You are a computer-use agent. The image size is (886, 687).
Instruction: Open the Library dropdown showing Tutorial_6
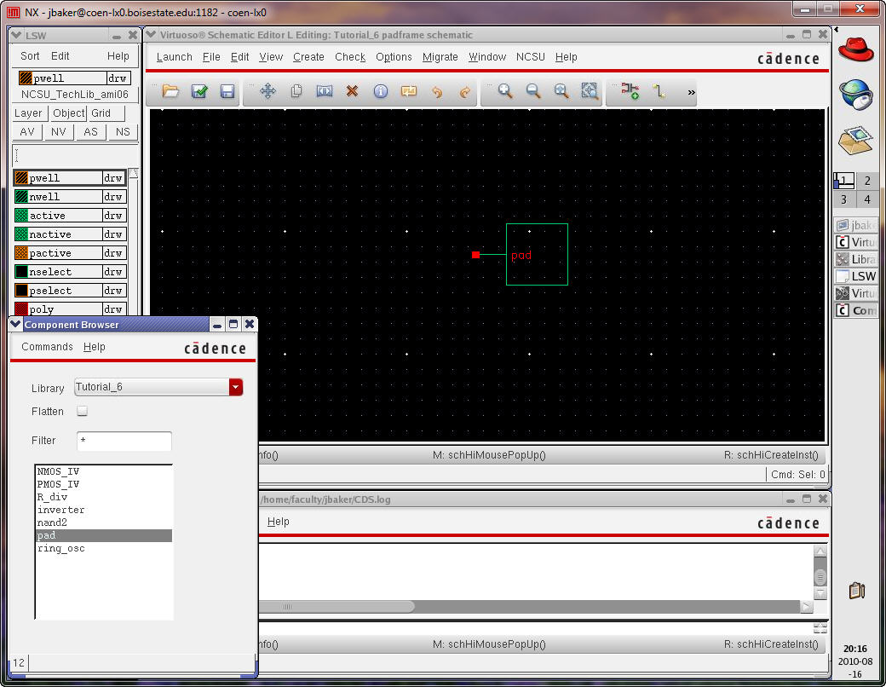point(158,387)
